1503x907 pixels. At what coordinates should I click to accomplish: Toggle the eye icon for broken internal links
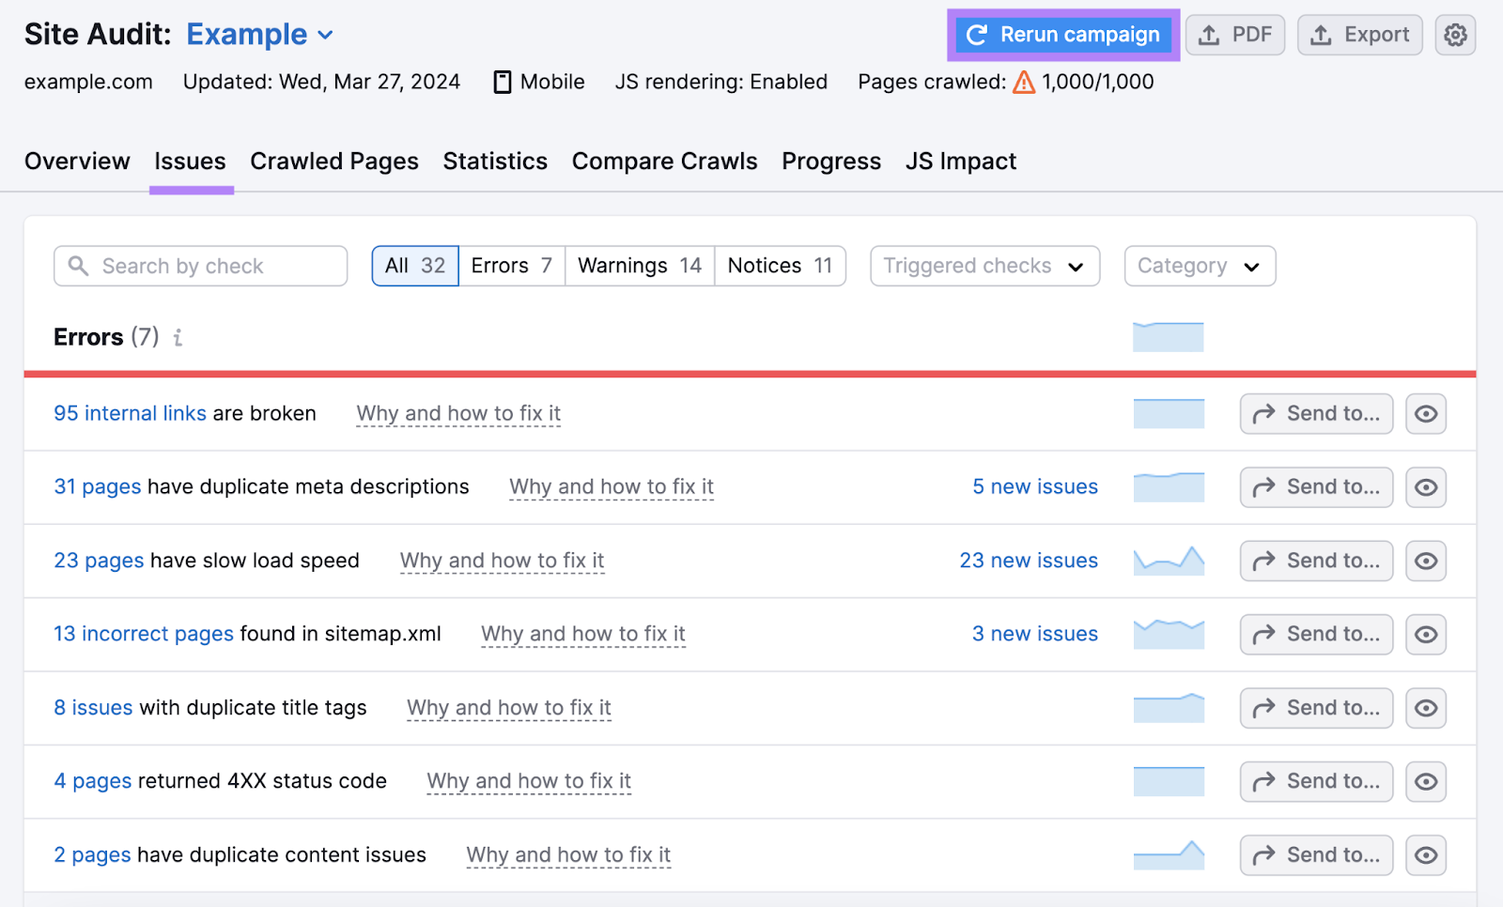(x=1425, y=413)
